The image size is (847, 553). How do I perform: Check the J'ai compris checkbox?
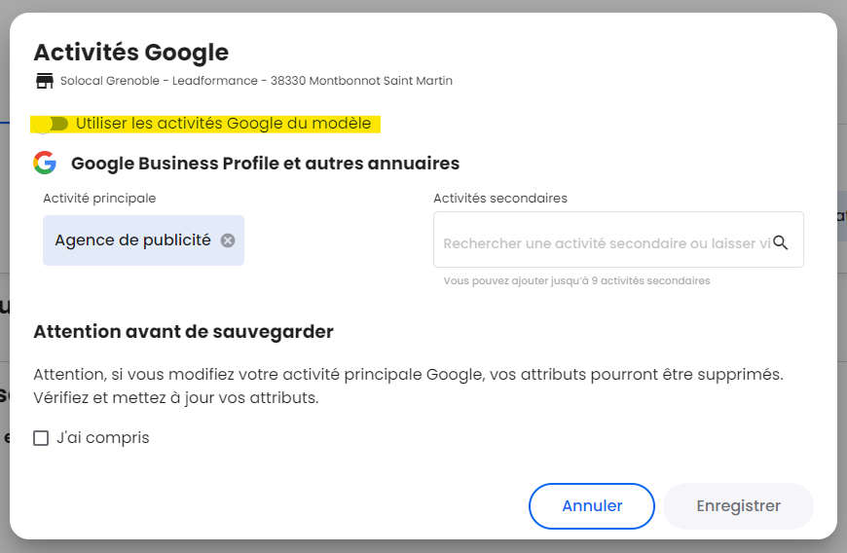[x=41, y=438]
